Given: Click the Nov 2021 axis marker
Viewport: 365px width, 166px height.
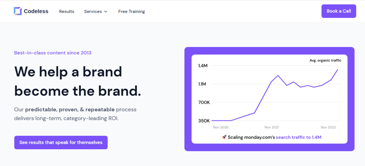Looking at the screenshot, I should [271, 127].
